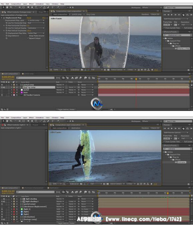This screenshot has width=193, height=225.
Task: Go to first frame in upper Preview panel
Action: pos(165,14)
